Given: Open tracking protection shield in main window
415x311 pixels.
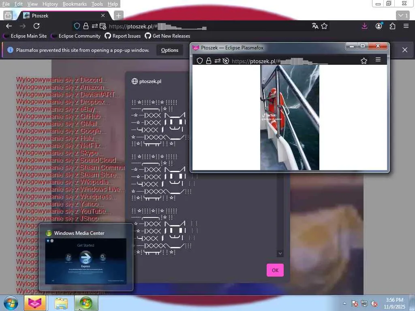Looking at the screenshot, I should click(x=77, y=26).
